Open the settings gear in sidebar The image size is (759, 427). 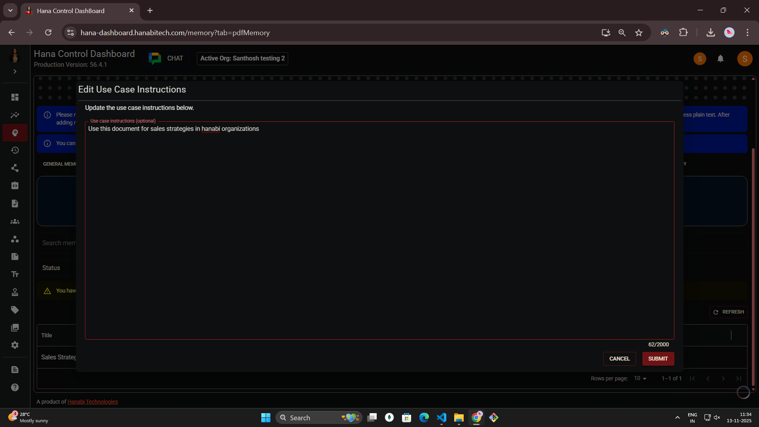tap(15, 345)
